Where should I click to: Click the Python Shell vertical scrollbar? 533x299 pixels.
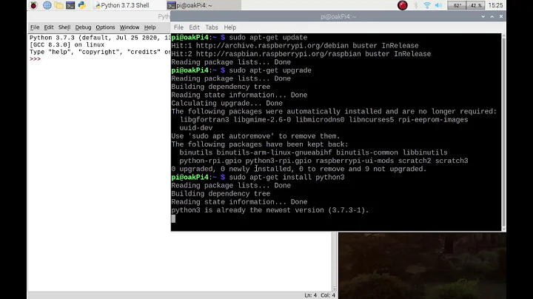335,262
